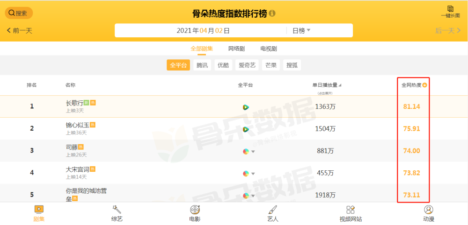468x225 pixels.
Task: Open the 动漫 bottom navigation tab
Action: [429, 214]
